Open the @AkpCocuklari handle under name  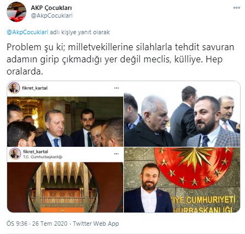pos(52,15)
